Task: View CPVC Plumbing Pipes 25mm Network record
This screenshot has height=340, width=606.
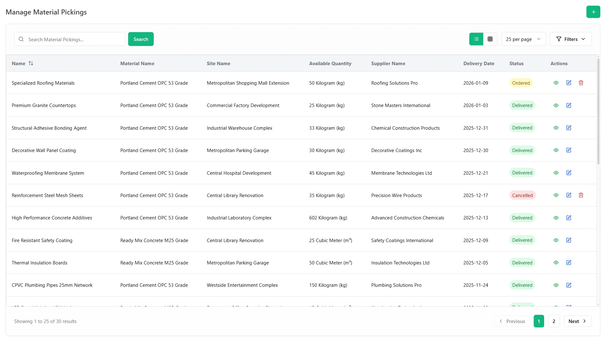Action: tap(556, 285)
